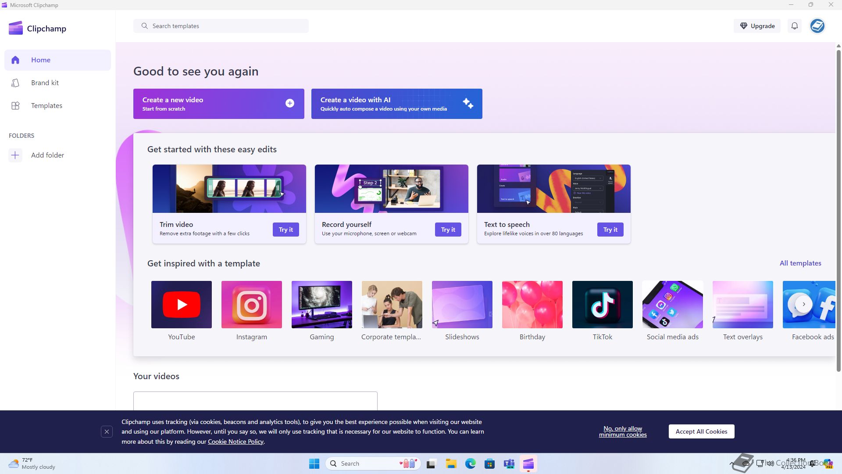Choose No, only allow minimum cookies
Screen dimensions: 842x474
pos(623,431)
